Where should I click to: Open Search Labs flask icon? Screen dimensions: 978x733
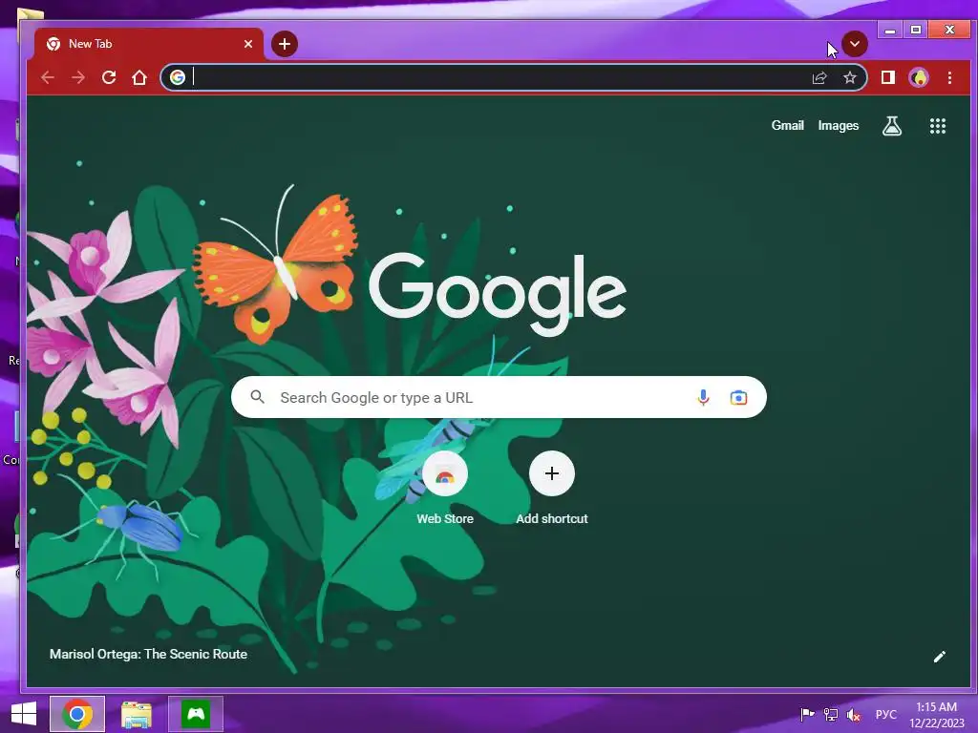click(x=892, y=126)
